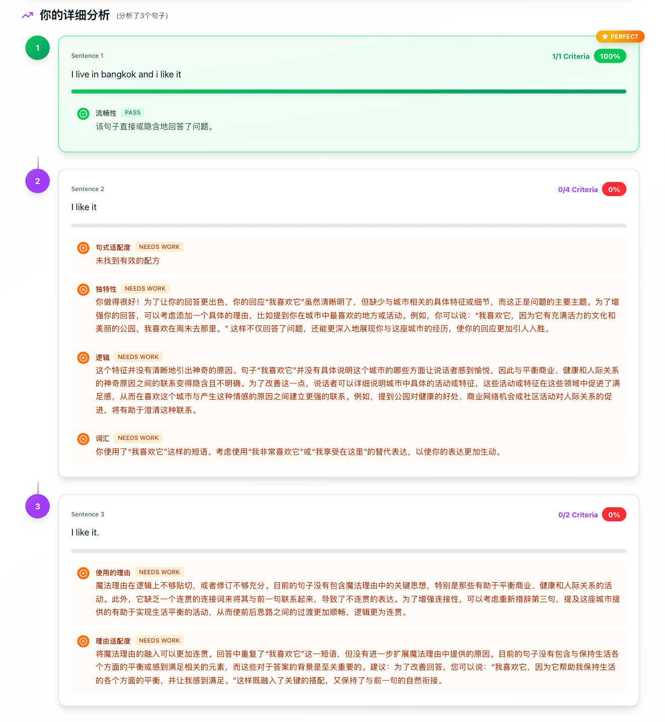665x722 pixels.
Task: Click the gray progress bar in Sentence 3
Action: pos(349,551)
